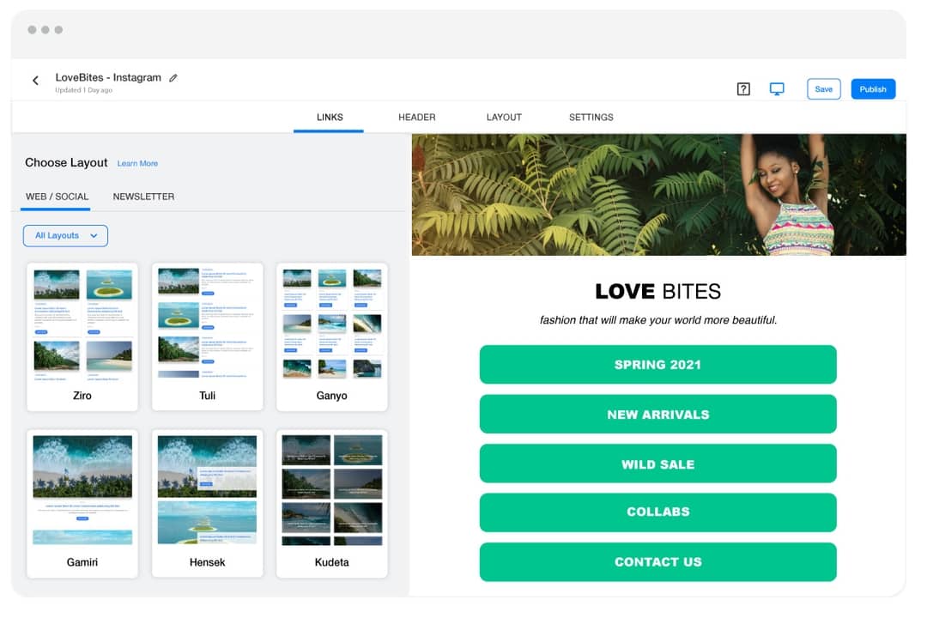Open the Learn More link
927x618 pixels.
pyautogui.click(x=137, y=163)
